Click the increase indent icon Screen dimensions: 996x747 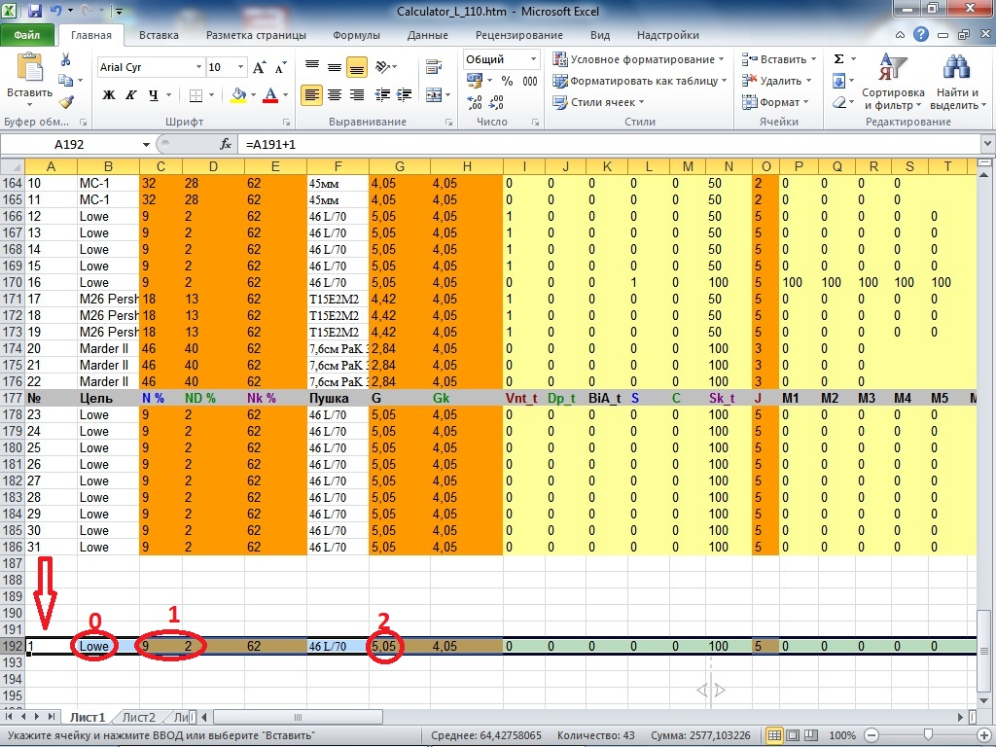coord(404,95)
